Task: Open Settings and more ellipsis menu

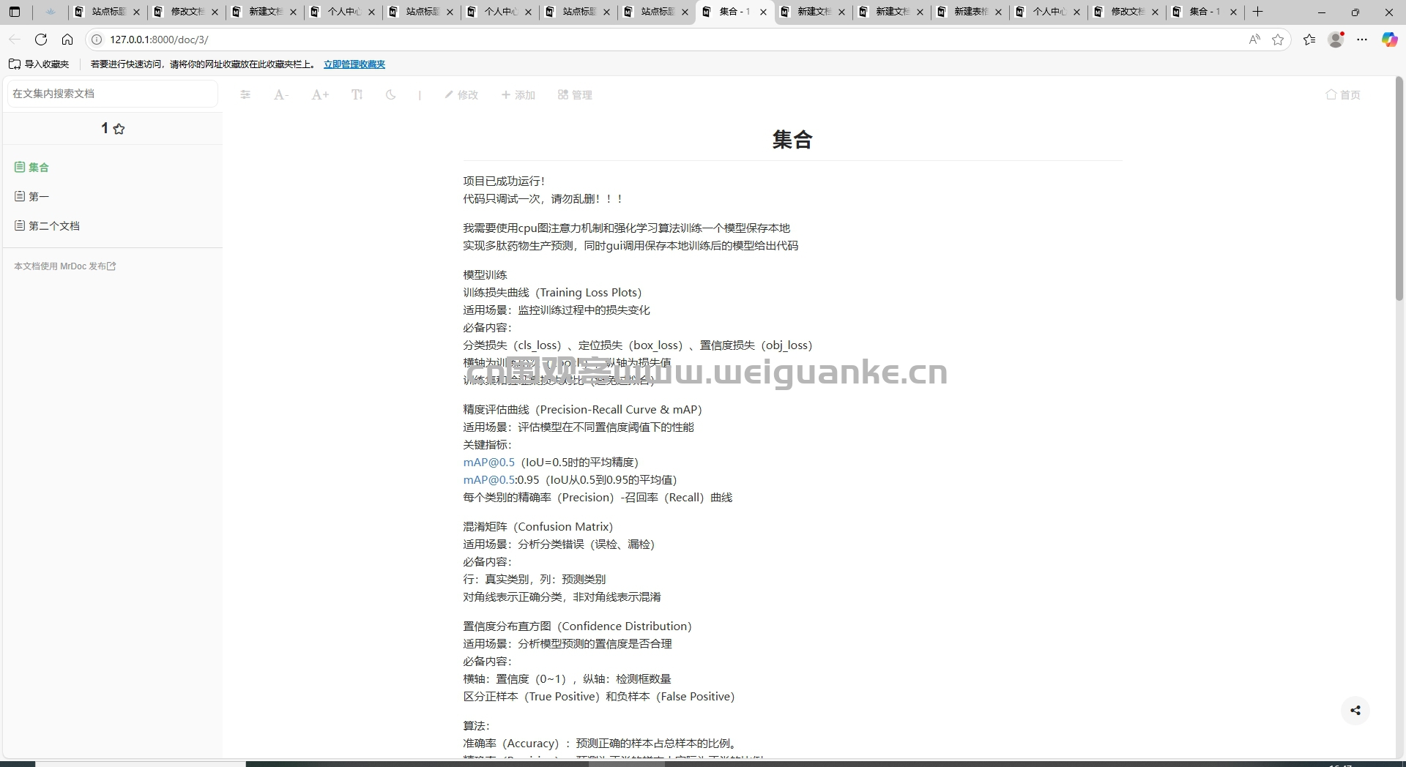Action: pos(1362,40)
